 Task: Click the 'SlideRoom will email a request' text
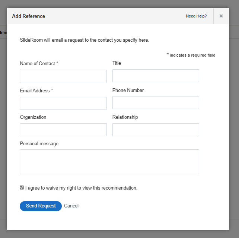click(85, 40)
